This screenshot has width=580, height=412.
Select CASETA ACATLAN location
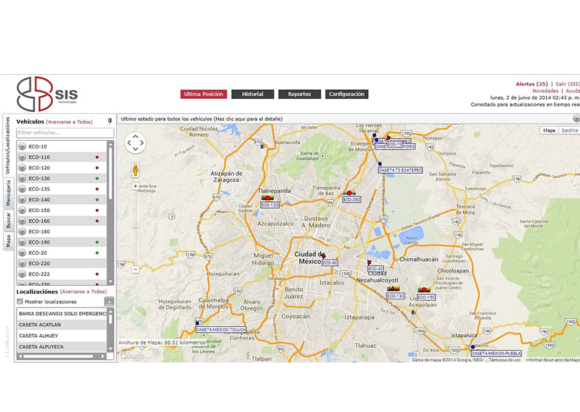[x=62, y=325]
